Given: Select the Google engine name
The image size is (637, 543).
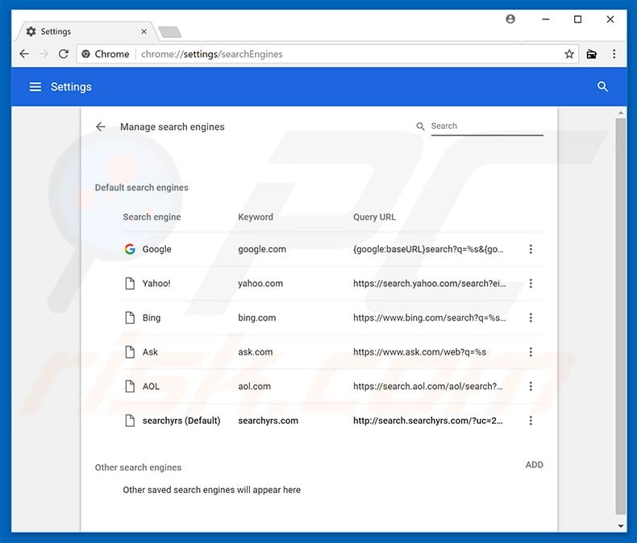Looking at the screenshot, I should [x=156, y=249].
